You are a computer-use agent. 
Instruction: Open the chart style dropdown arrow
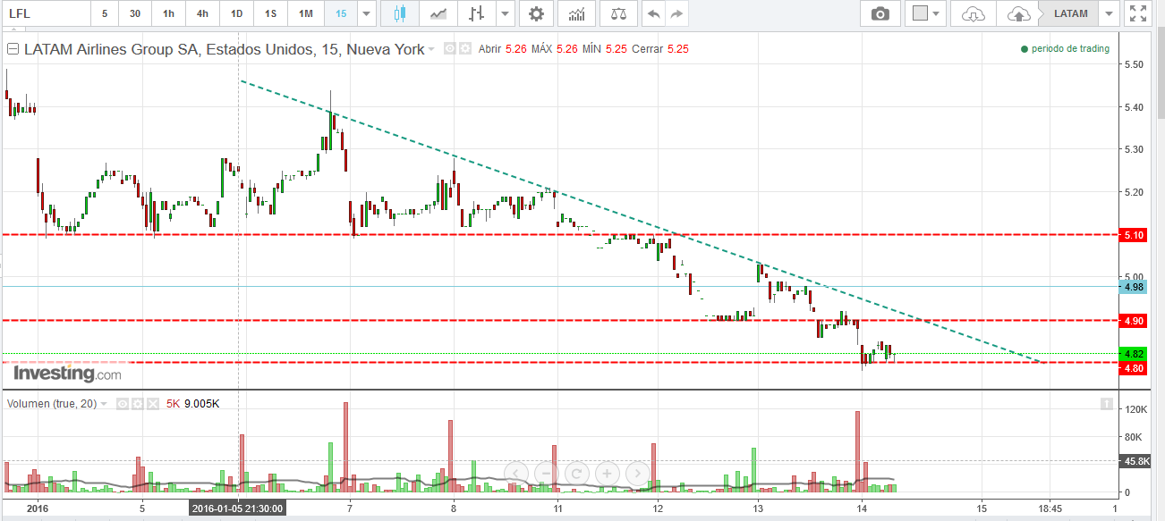click(x=506, y=13)
